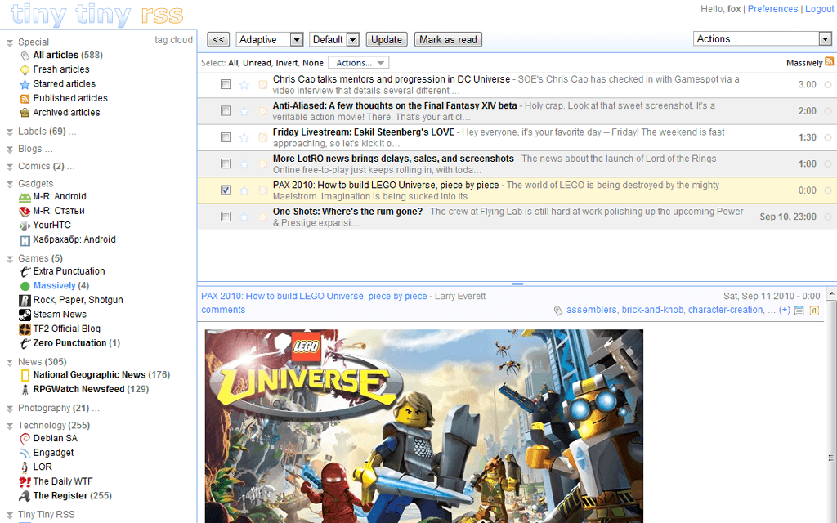
Task: Uncheck the PAX 2010 LEGO Universe article
Action: (226, 190)
